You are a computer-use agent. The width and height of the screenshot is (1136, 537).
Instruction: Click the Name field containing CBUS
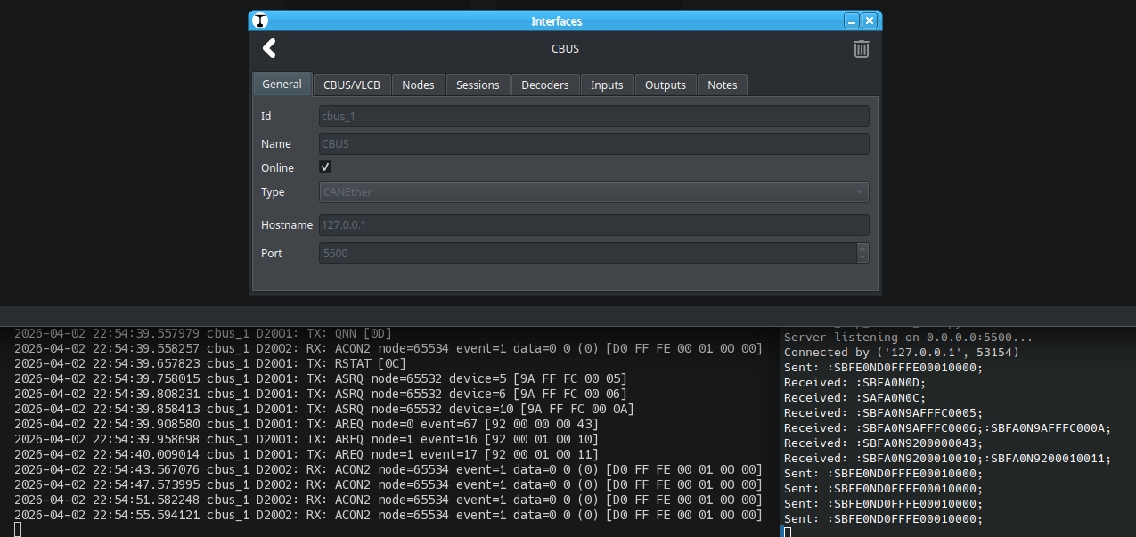593,144
